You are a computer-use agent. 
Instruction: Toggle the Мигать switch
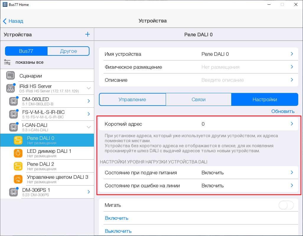[286, 205]
